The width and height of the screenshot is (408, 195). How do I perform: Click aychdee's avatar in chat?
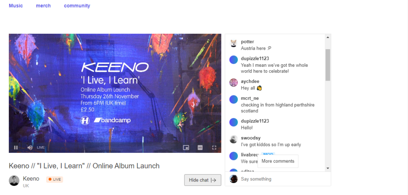pyautogui.click(x=233, y=83)
